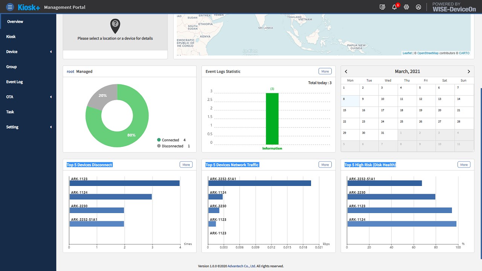Image resolution: width=482 pixels, height=271 pixels.
Task: Open the settings gear icon
Action: click(406, 7)
